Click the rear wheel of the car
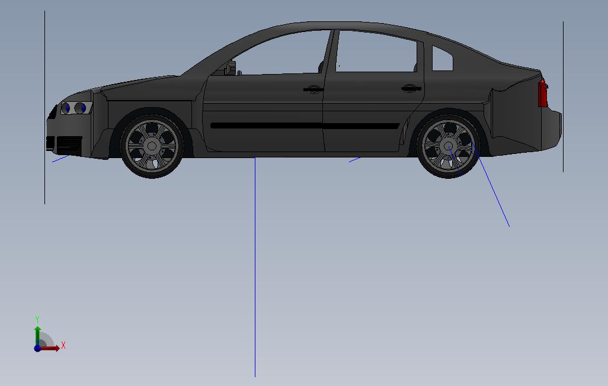The image size is (608, 386). point(449,146)
